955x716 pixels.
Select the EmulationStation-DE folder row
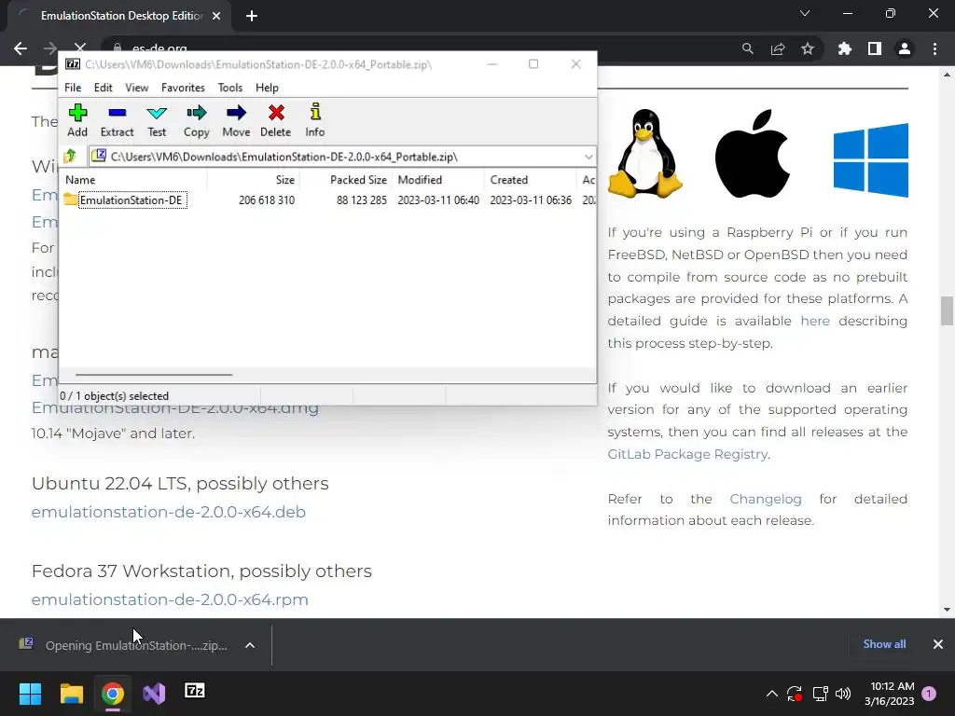pyautogui.click(x=329, y=200)
